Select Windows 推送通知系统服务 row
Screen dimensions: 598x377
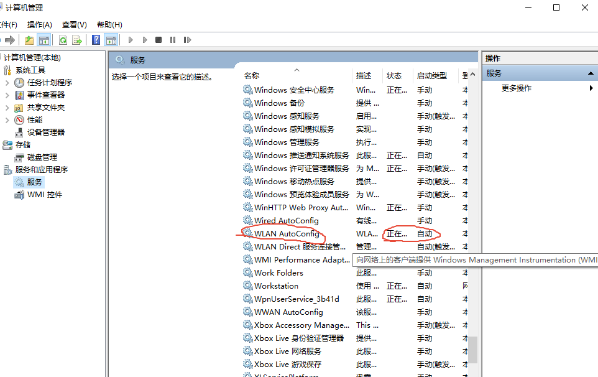[355, 156]
